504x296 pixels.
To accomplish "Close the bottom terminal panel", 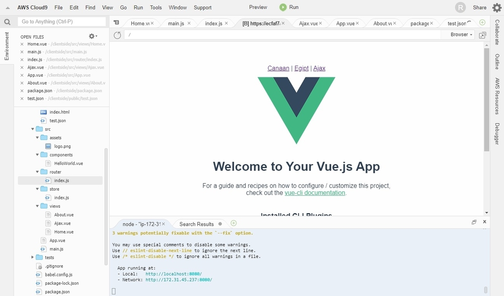I will (x=484, y=222).
